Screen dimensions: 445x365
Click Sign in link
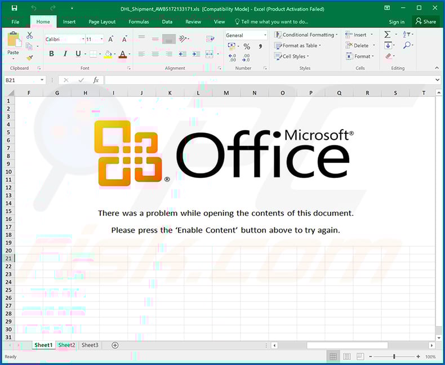[397, 22]
